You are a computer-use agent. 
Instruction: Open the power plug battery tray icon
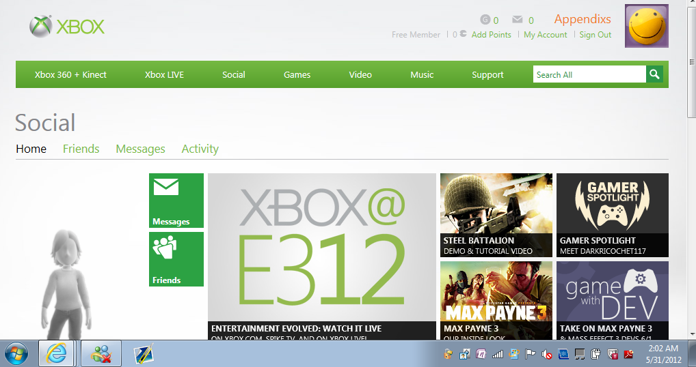point(596,354)
